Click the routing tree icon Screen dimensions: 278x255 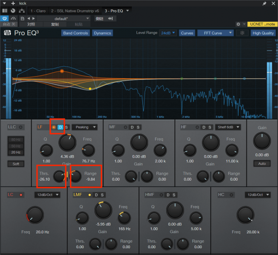tap(22, 11)
